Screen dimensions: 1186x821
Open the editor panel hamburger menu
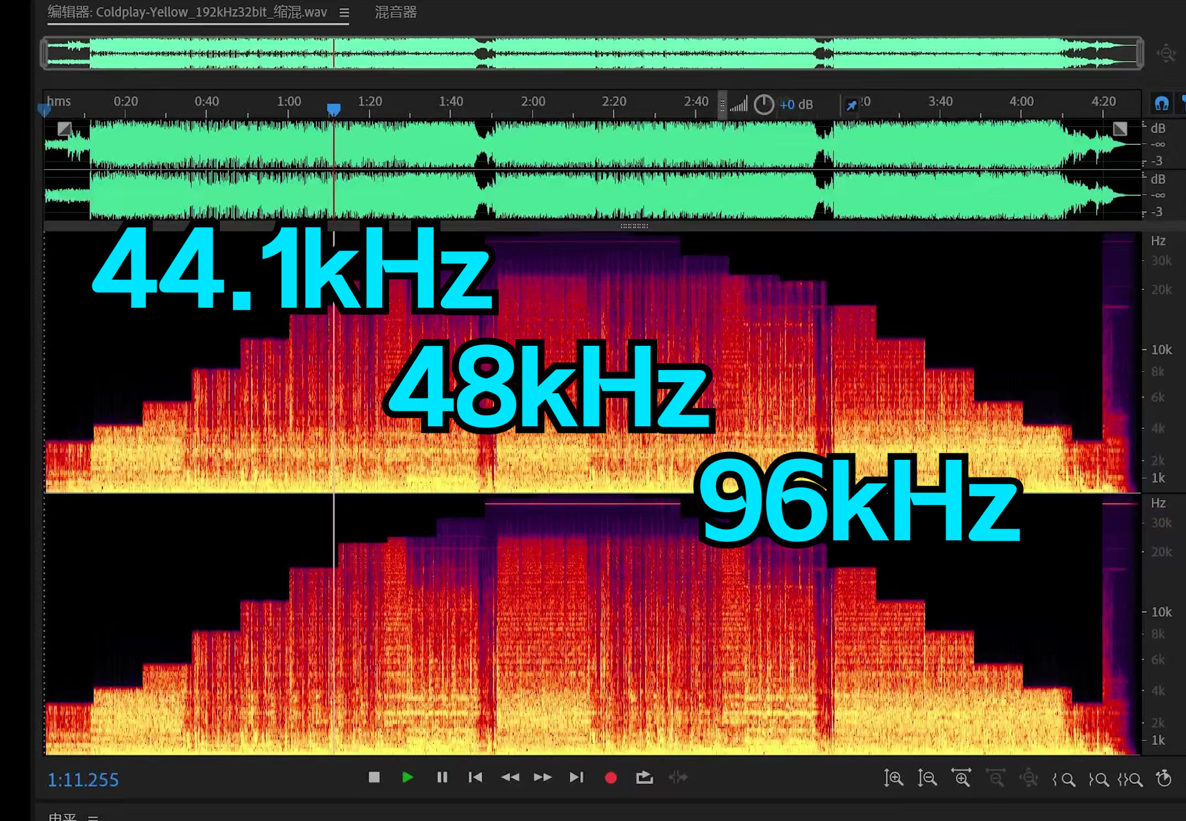point(344,13)
